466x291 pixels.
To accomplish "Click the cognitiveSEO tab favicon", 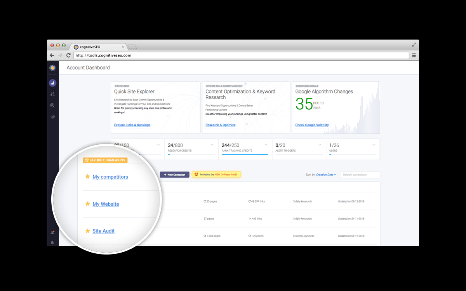I will tap(76, 47).
